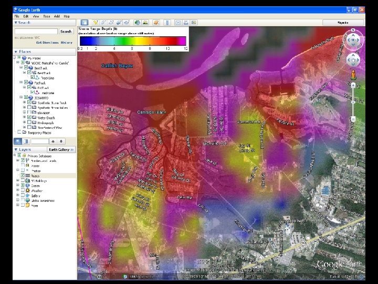378x284 pixels.
Task: Click the search text input field
Action: point(36,32)
